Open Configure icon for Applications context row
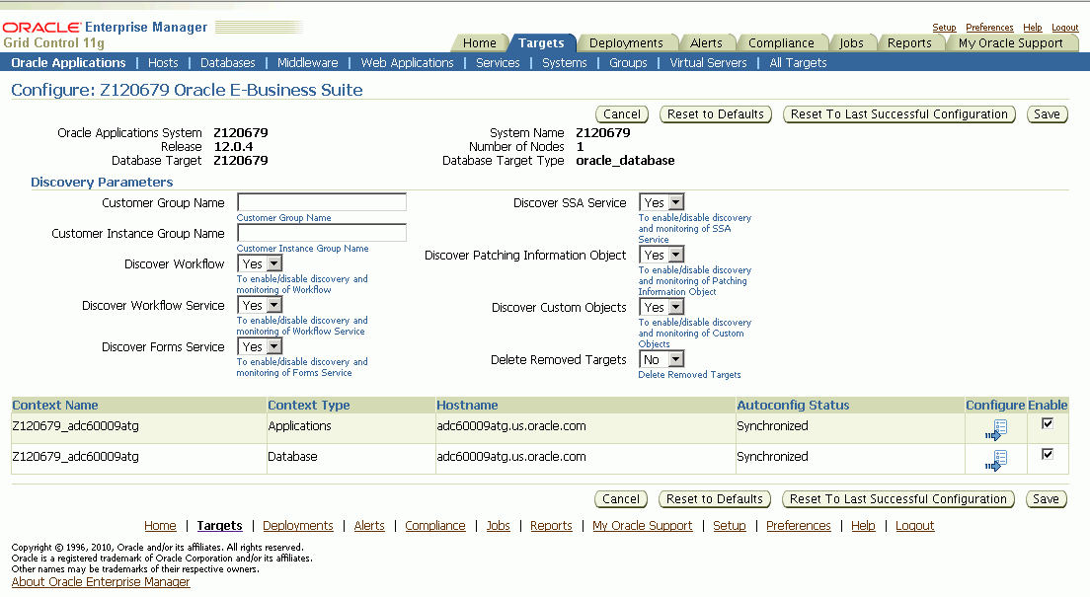 coord(996,430)
